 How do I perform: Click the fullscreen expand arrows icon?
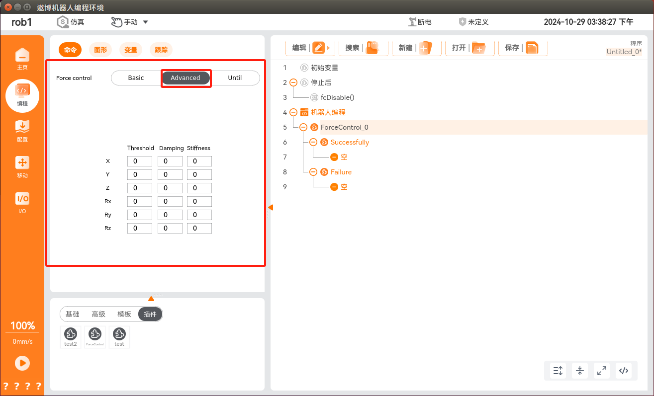tap(602, 370)
